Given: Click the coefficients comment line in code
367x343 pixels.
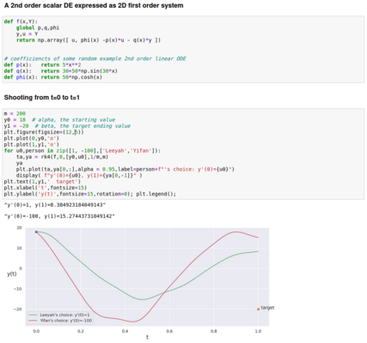Looking at the screenshot, I should click(x=95, y=58).
